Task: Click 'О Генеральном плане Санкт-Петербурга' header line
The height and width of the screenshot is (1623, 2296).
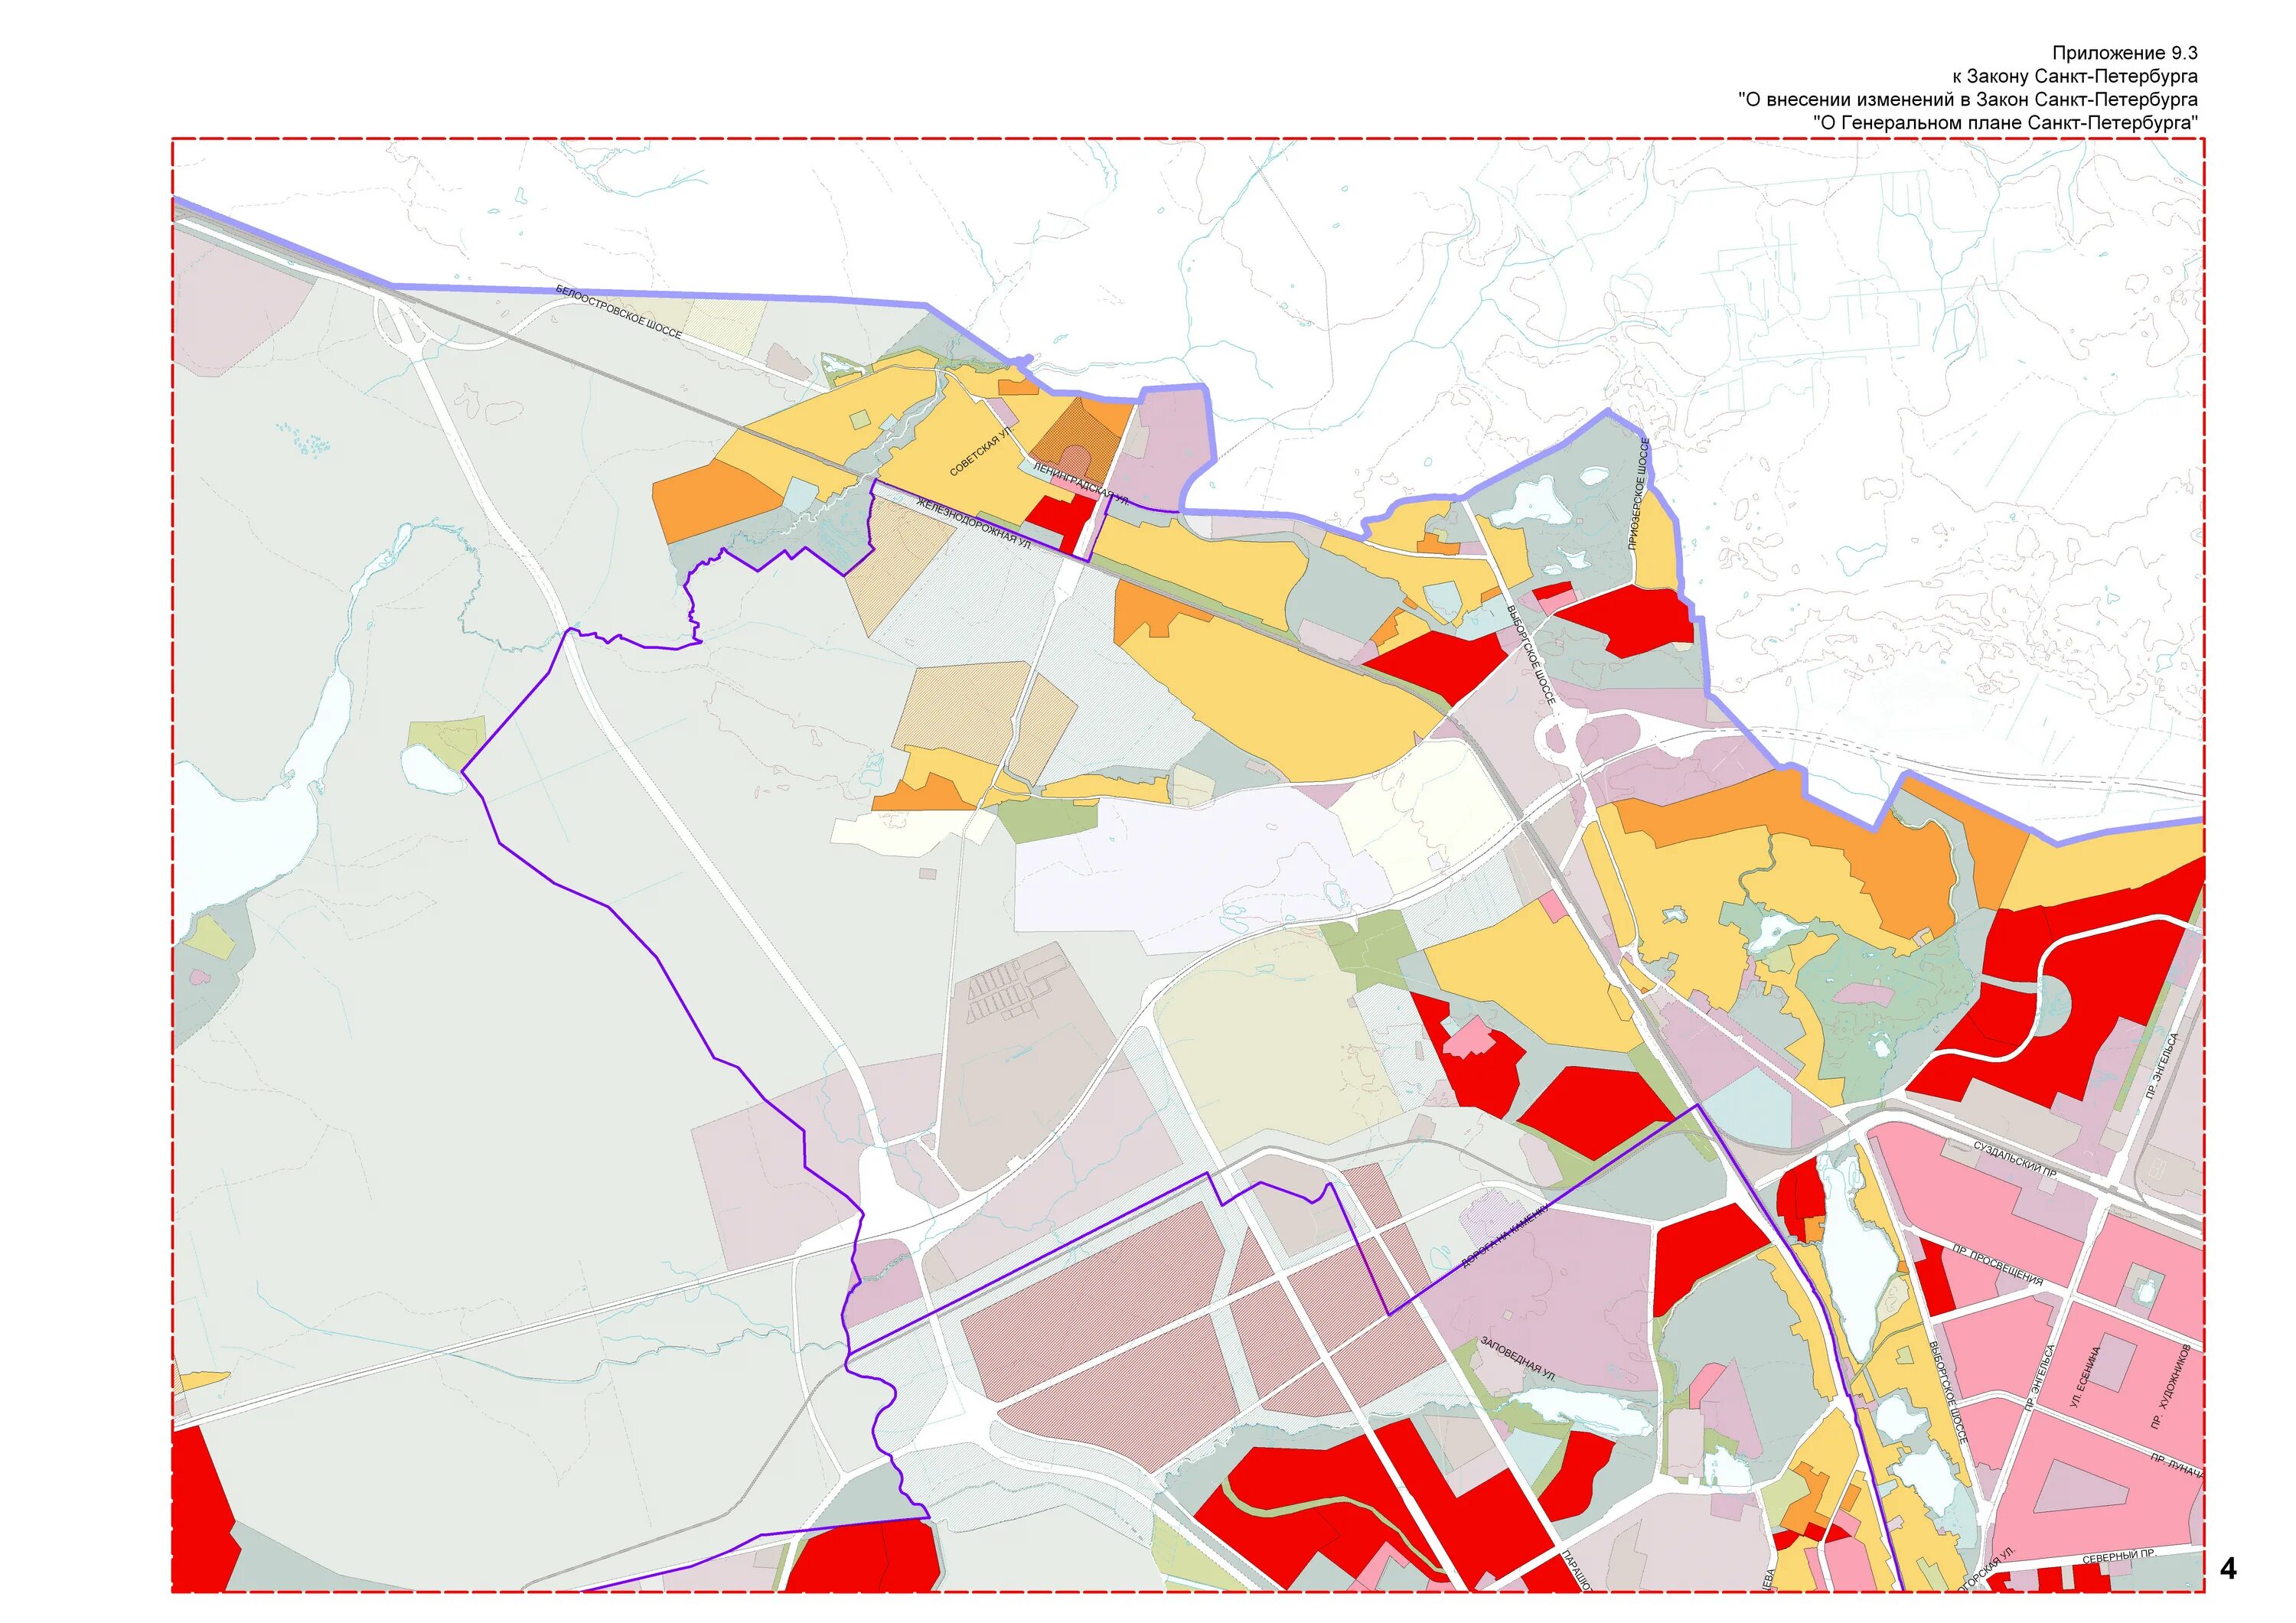Action: coord(2005,123)
